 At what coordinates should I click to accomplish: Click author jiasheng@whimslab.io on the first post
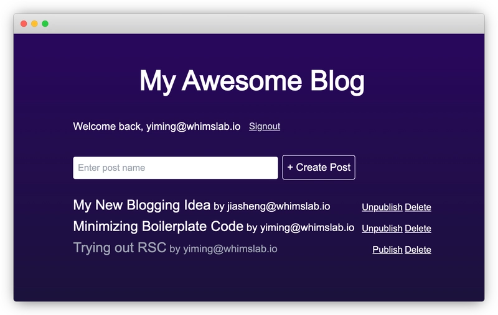(278, 206)
